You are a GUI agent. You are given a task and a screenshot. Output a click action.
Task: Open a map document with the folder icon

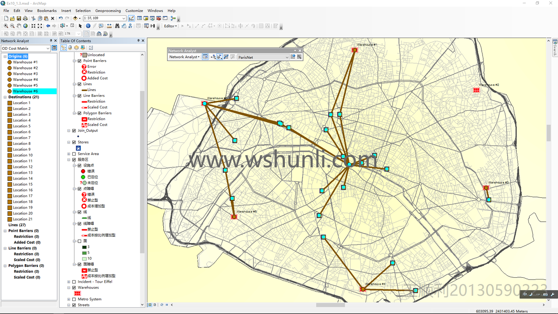(13, 18)
